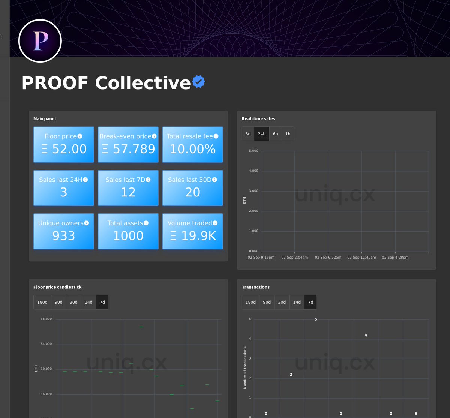450x418 pixels.
Task: Click the Total resale fee 10.00% value
Action: tap(193, 149)
